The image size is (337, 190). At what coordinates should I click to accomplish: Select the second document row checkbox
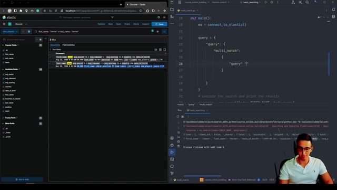(x=54, y=63)
